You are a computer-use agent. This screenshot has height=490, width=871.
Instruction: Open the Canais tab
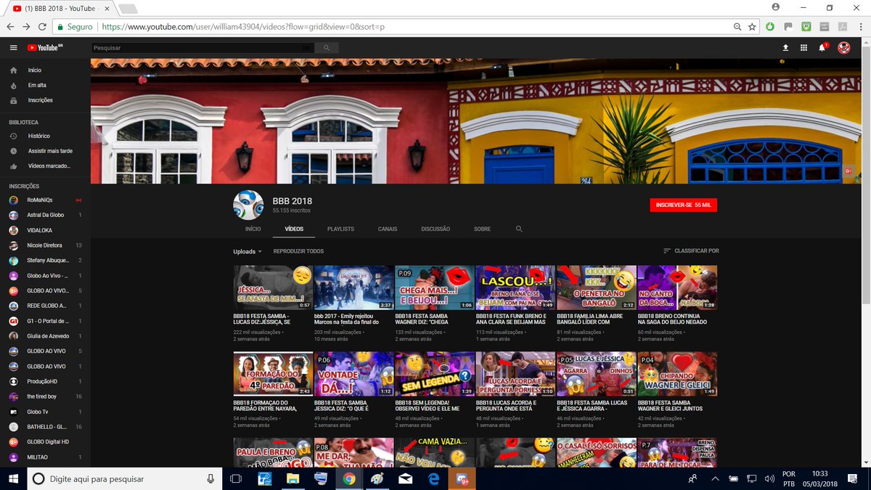pyautogui.click(x=388, y=229)
